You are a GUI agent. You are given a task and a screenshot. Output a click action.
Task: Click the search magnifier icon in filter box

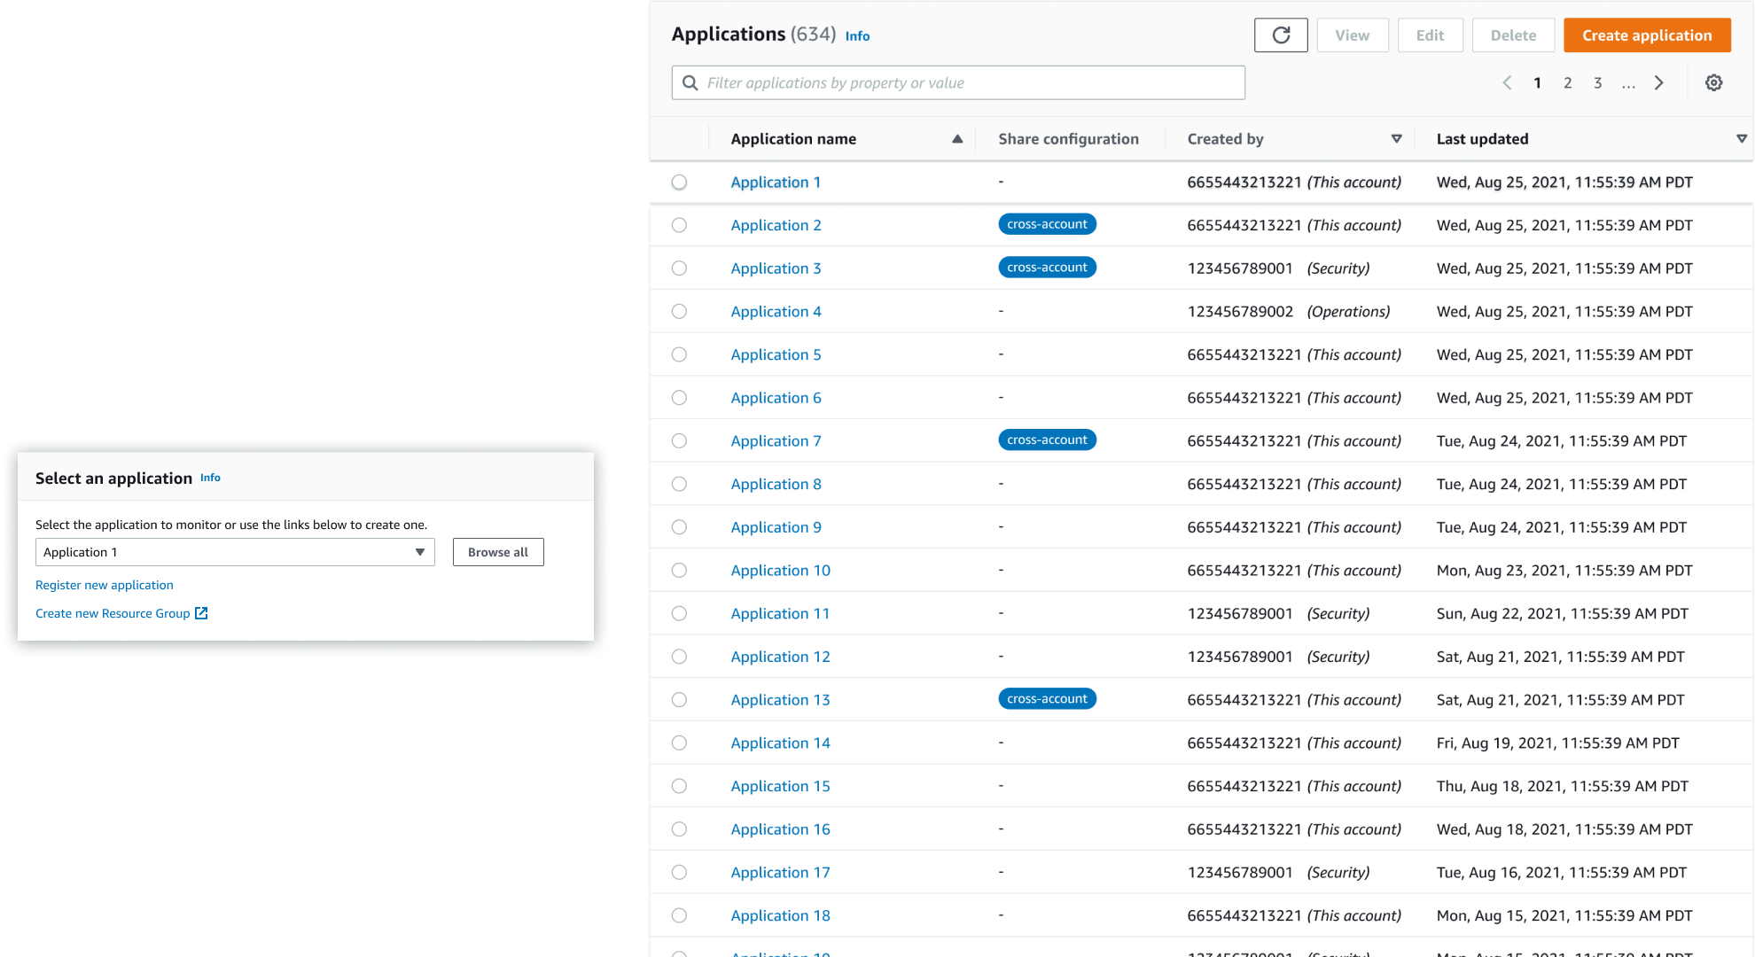(690, 83)
